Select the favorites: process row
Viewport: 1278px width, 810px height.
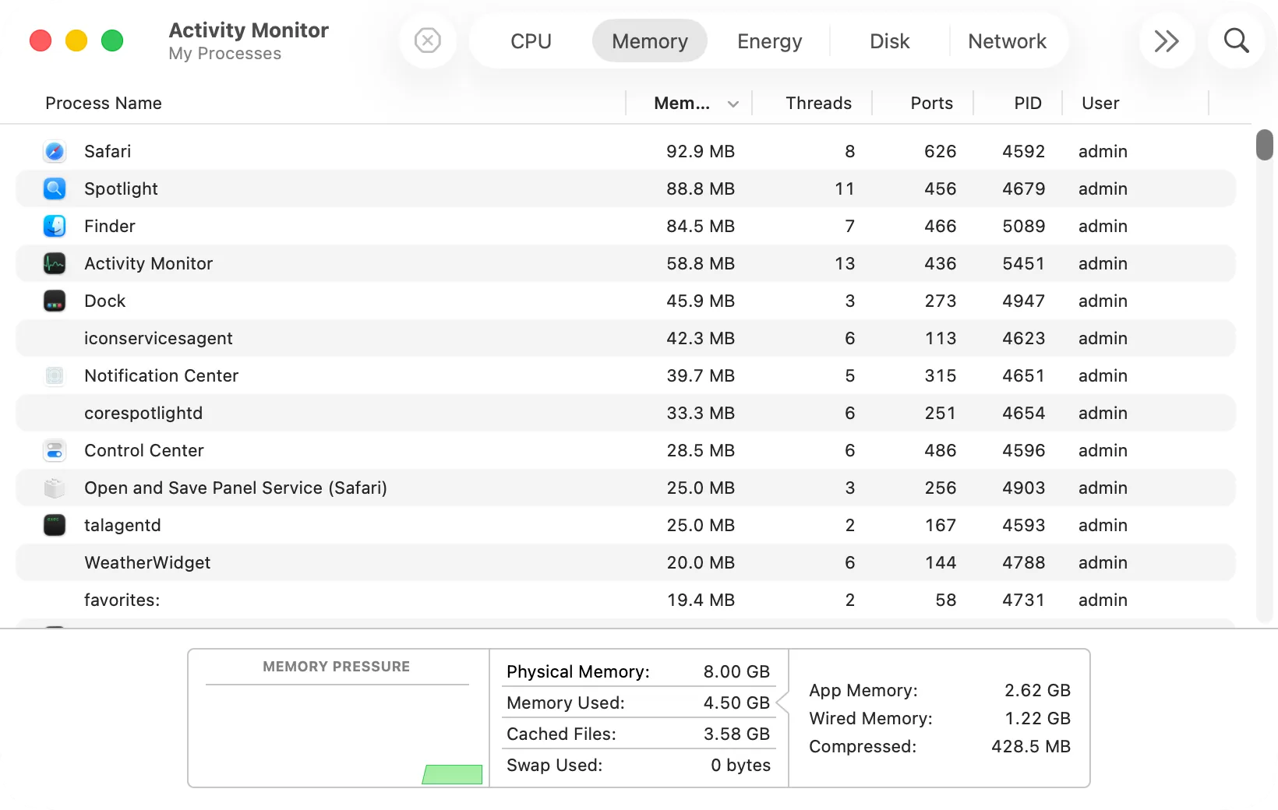pyautogui.click(x=626, y=600)
